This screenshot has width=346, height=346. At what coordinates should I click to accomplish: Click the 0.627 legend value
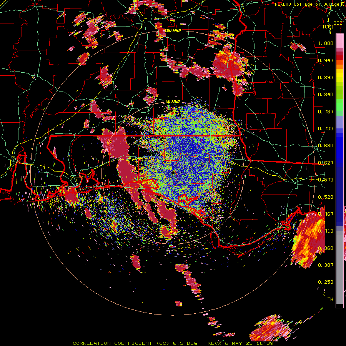point(326,163)
